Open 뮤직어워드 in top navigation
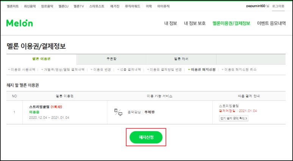293x161 pixels. tap(133, 6)
